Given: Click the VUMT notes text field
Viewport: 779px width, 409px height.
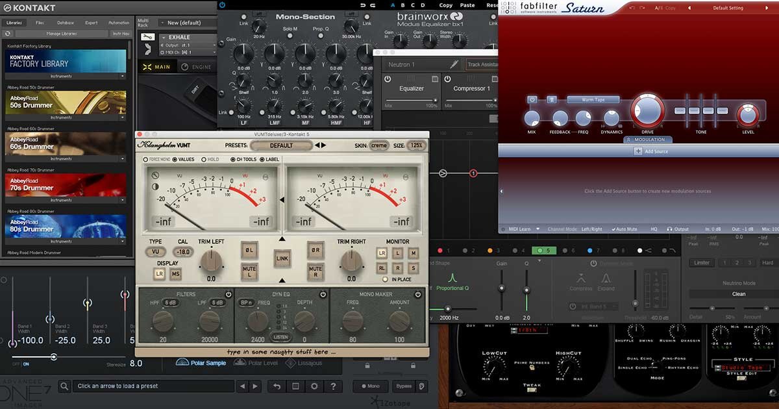Looking at the screenshot, I should coord(282,352).
